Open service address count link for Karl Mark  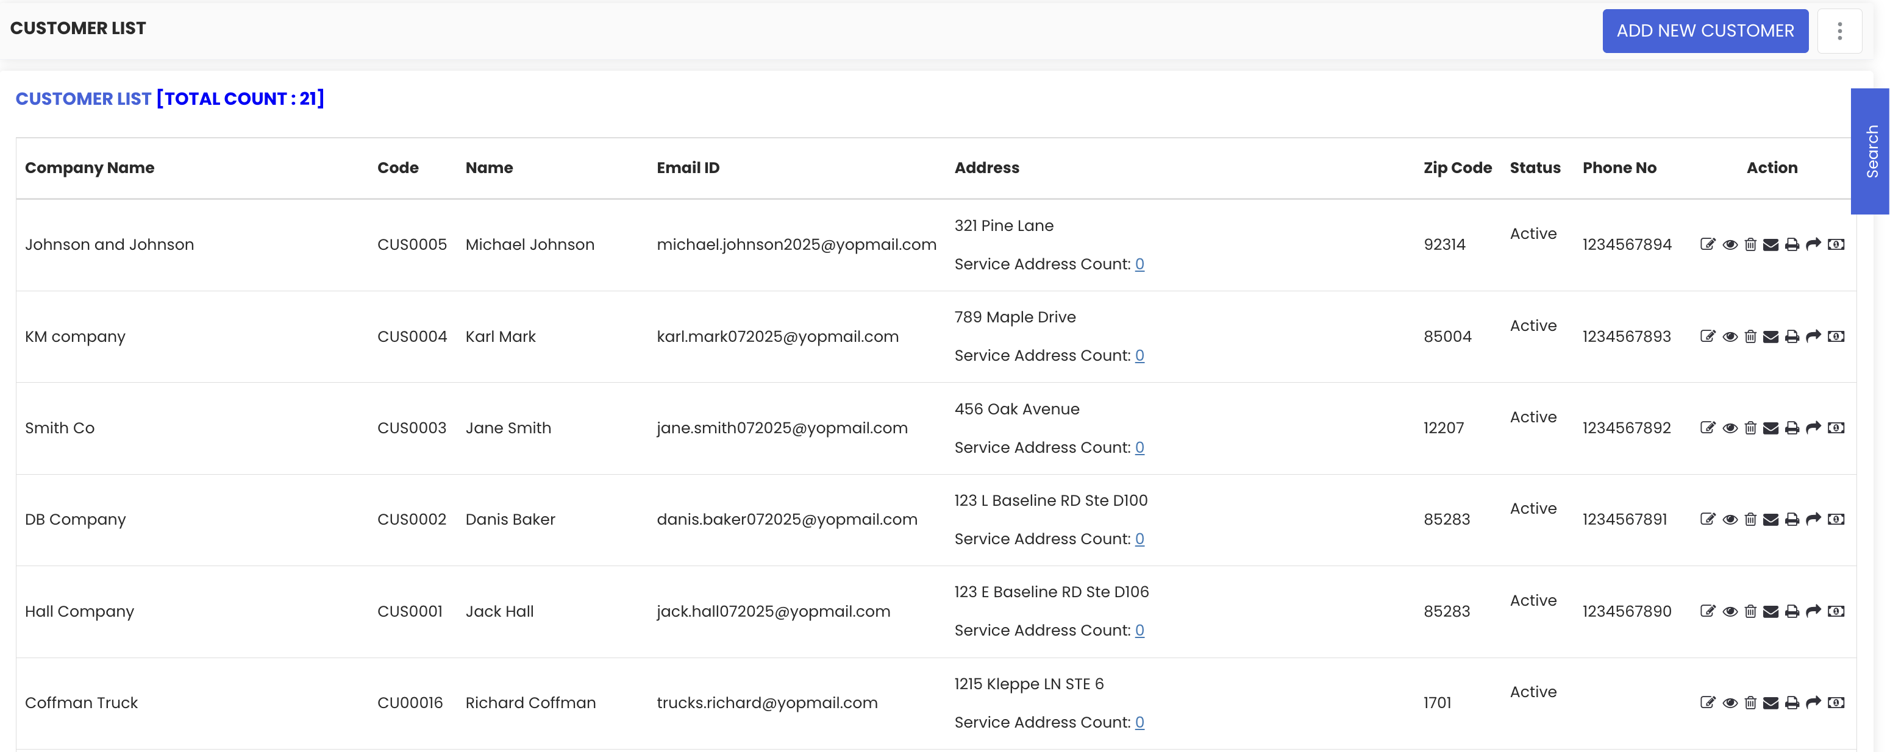[x=1139, y=355]
